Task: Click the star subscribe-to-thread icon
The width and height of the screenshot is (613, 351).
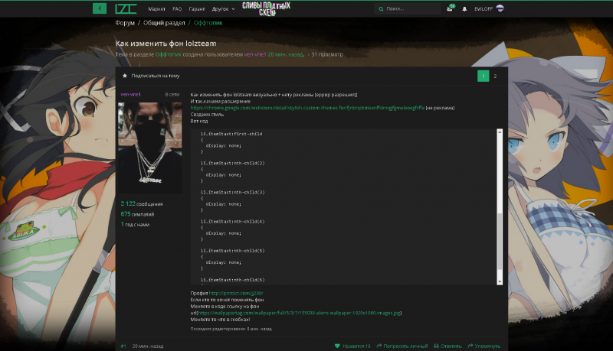Action: (x=125, y=76)
